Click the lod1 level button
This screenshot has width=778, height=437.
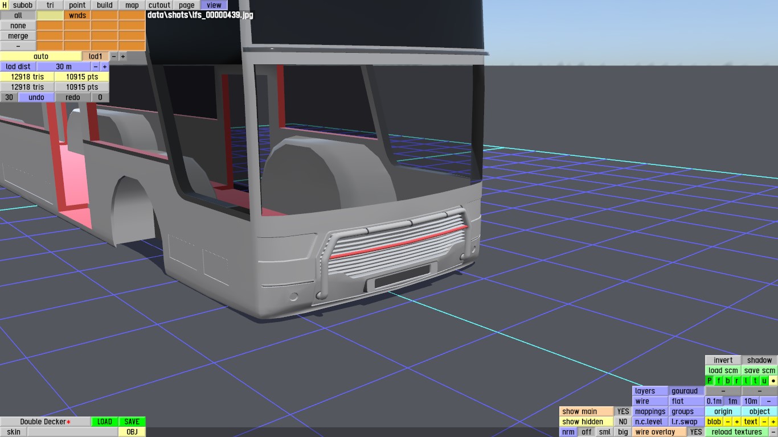96,56
